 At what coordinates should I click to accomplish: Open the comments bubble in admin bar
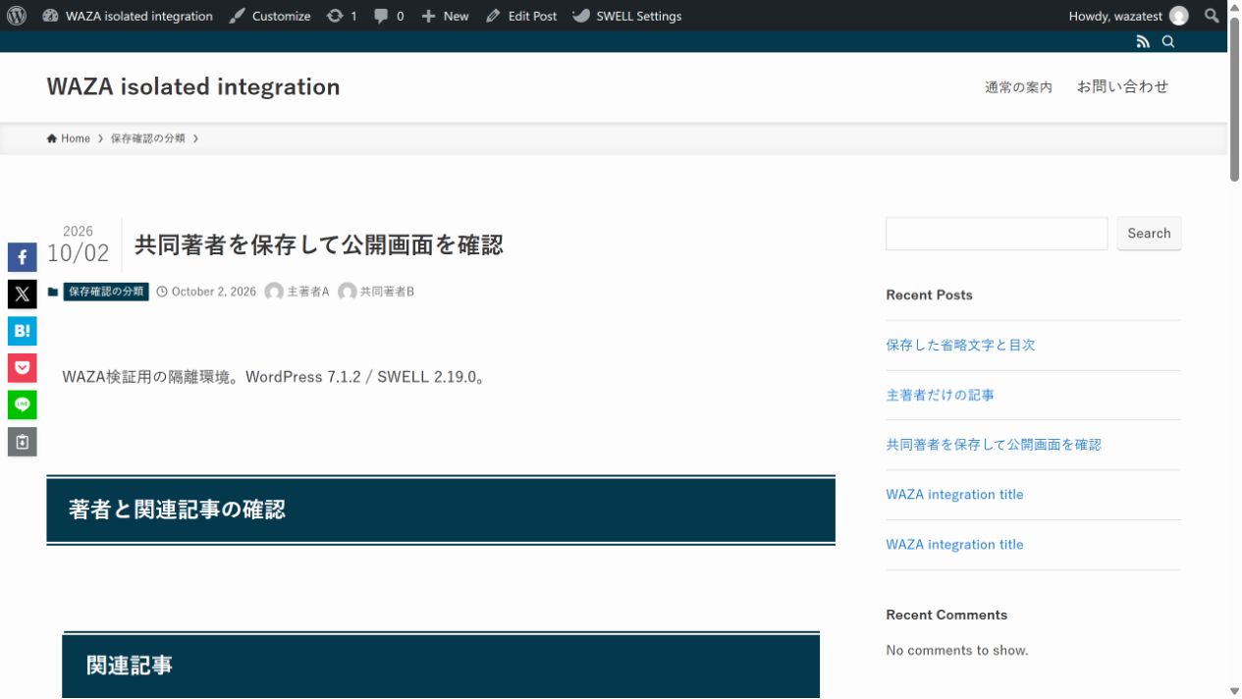[389, 16]
